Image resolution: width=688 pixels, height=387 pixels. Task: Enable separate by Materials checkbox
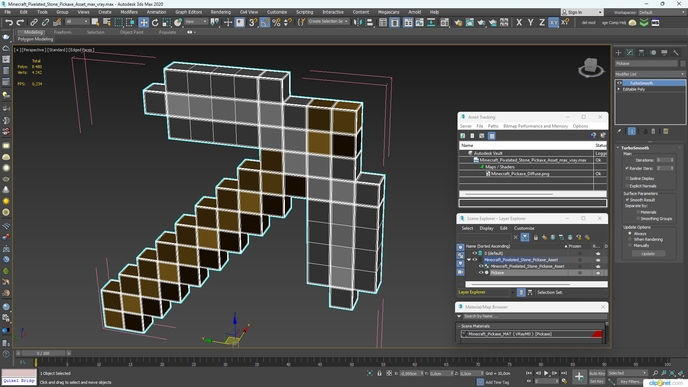point(638,212)
